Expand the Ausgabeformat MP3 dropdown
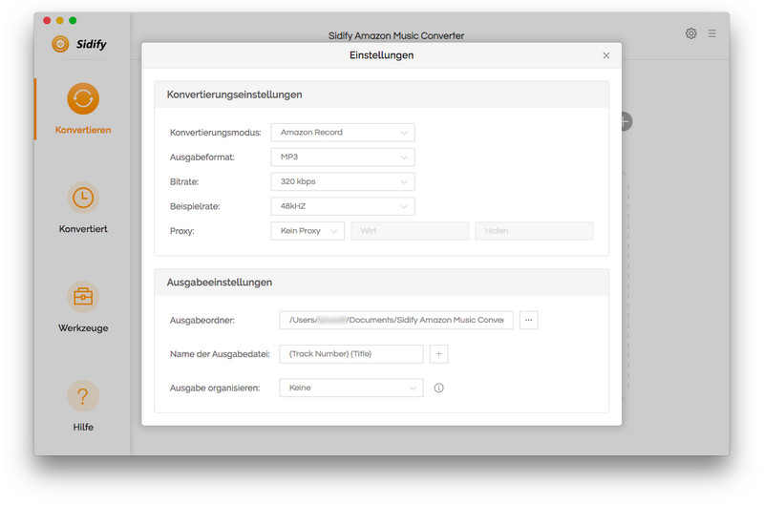Image resolution: width=764 pixels, height=505 pixels. pos(343,157)
